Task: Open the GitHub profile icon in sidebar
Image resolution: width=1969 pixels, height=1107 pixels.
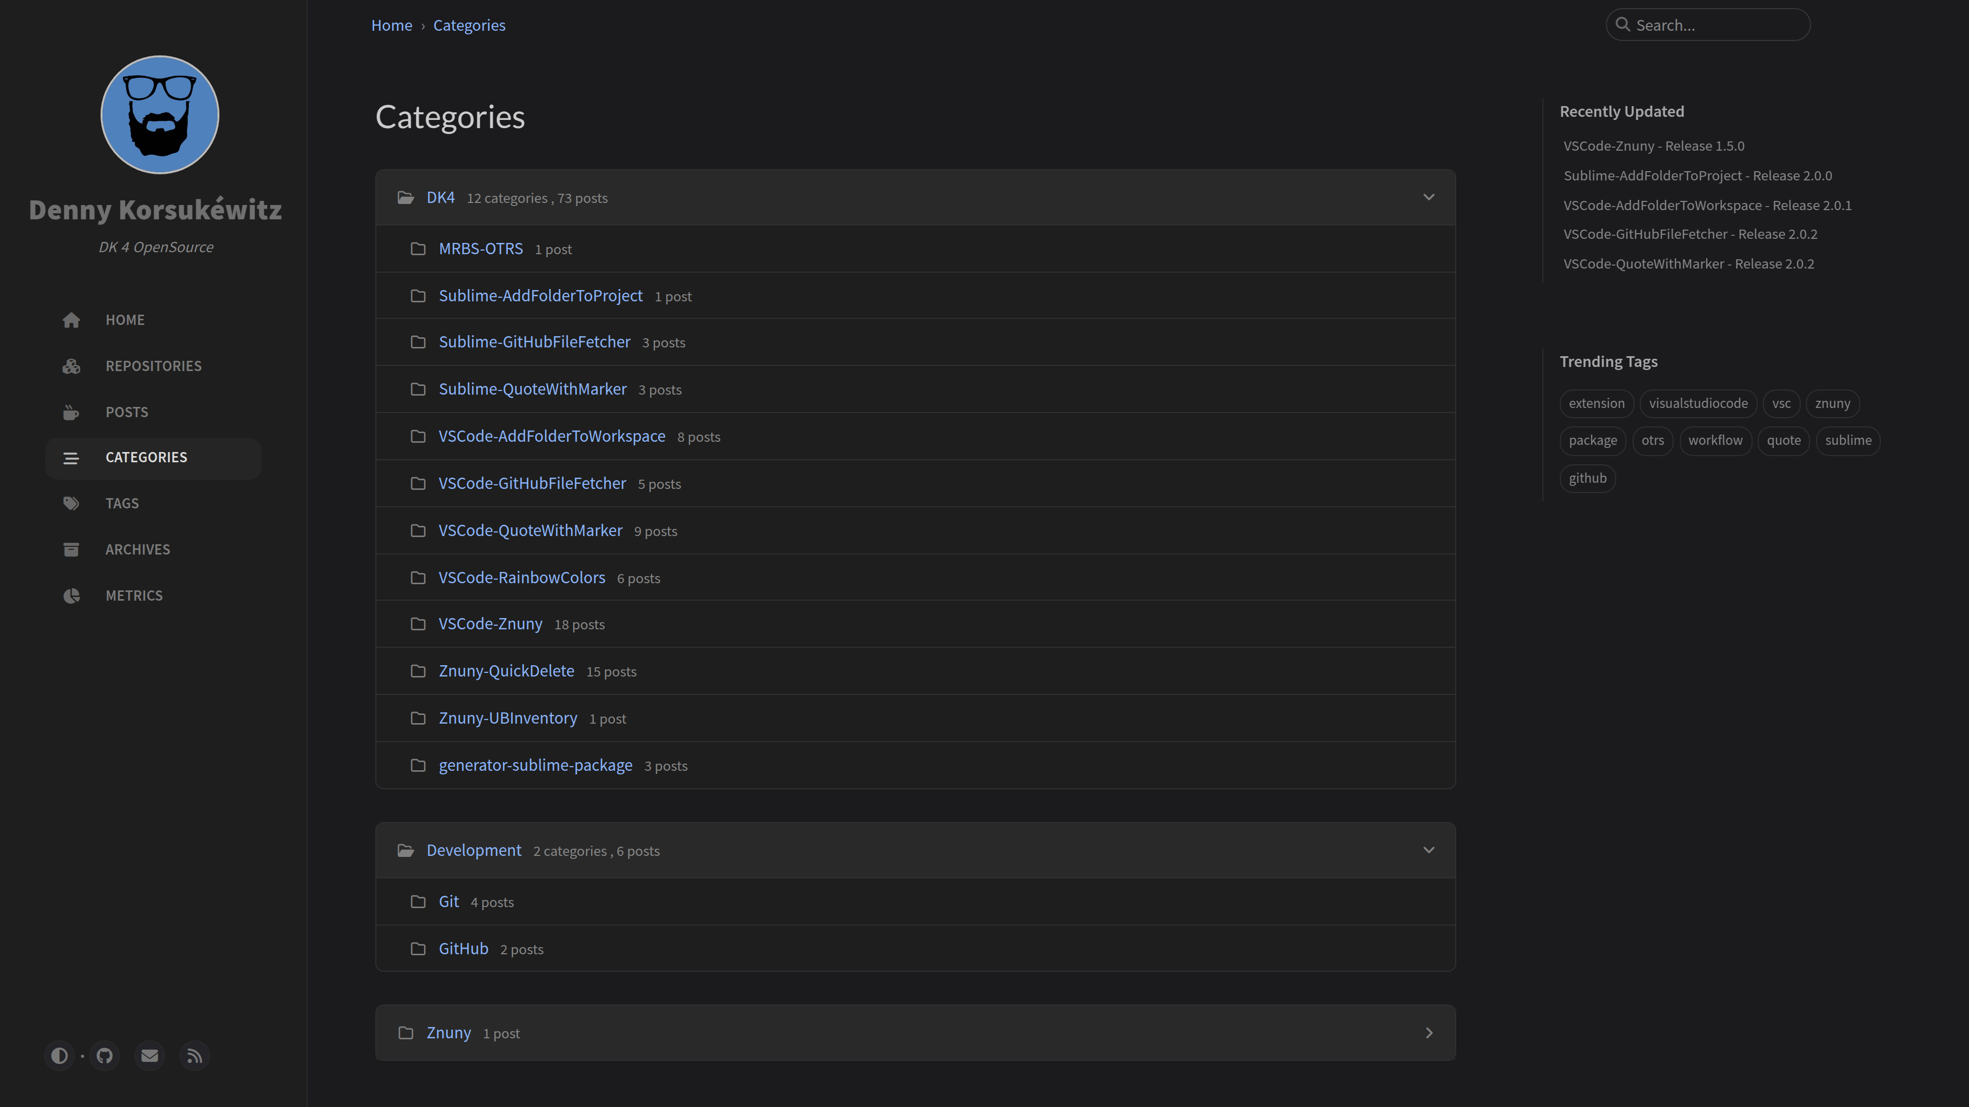Action: click(105, 1056)
